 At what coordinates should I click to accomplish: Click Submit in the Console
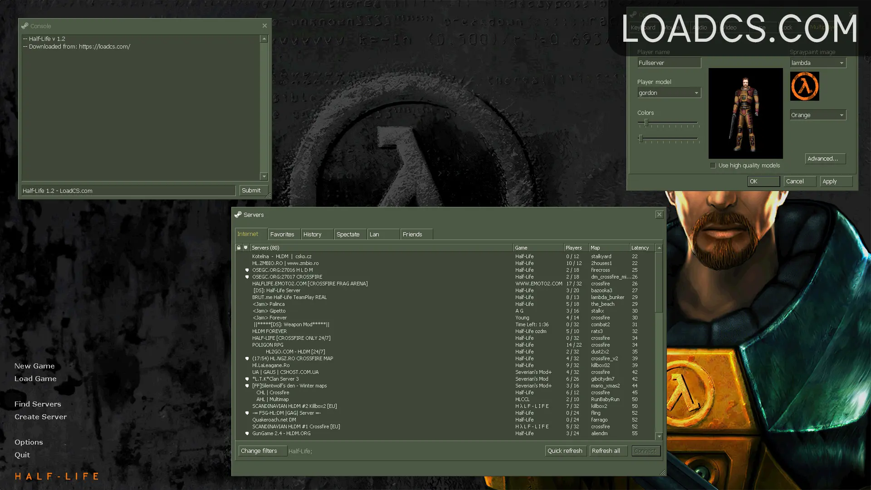tap(253, 191)
